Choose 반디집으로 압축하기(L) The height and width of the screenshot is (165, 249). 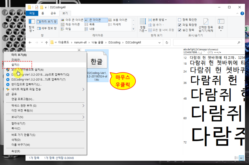pyautogui.click(x=45, y=84)
